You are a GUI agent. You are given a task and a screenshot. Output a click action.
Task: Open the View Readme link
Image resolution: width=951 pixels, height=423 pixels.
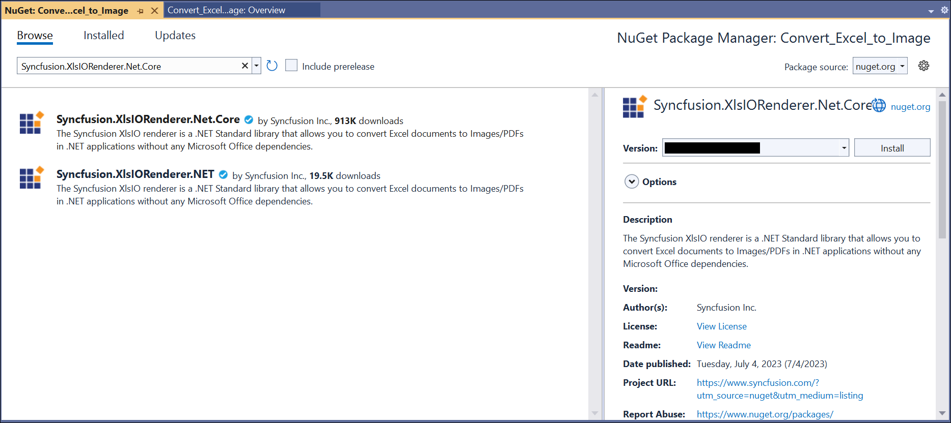click(x=723, y=345)
